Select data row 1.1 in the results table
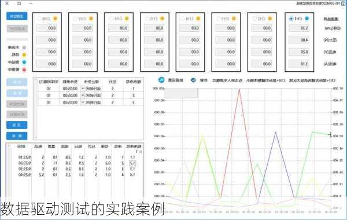Image resolution: width=347 pixels, height=220 pixels. (76, 157)
